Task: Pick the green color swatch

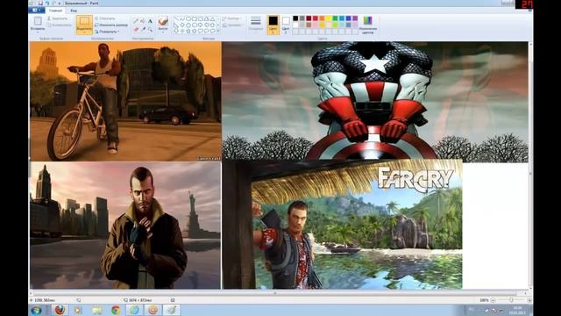Action: (x=335, y=18)
